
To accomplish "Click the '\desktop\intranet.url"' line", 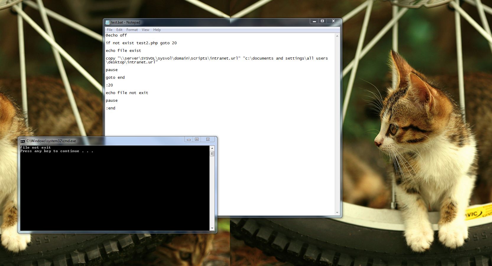I will click(132, 62).
